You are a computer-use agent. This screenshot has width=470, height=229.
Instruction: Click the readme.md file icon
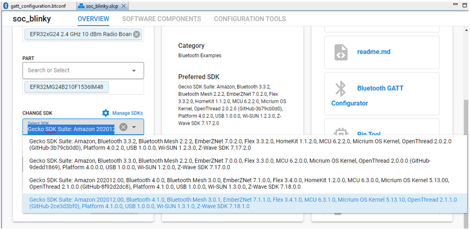point(341,52)
